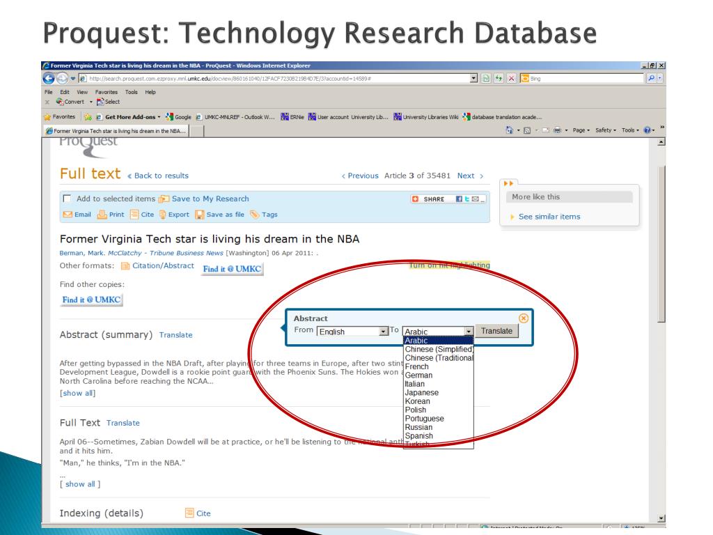713x535 pixels.
Task: Open the address bar history dropdown
Action: pos(473,78)
